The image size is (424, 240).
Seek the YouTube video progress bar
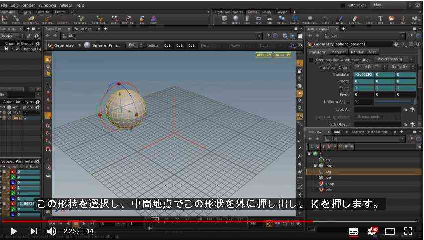coord(210,222)
